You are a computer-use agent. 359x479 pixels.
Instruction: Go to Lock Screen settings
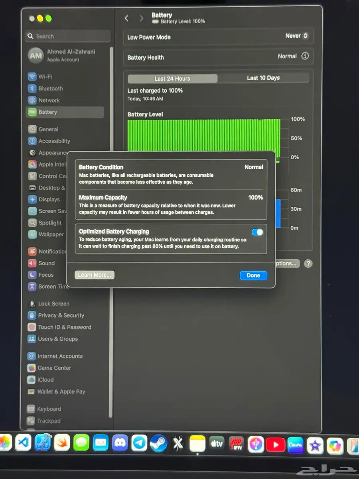point(48,304)
